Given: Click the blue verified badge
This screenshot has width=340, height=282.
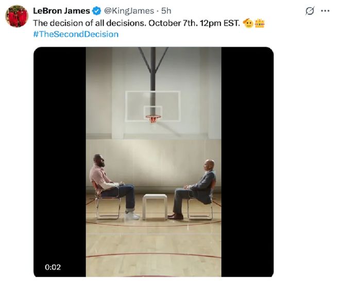Looking at the screenshot, I should pos(97,11).
